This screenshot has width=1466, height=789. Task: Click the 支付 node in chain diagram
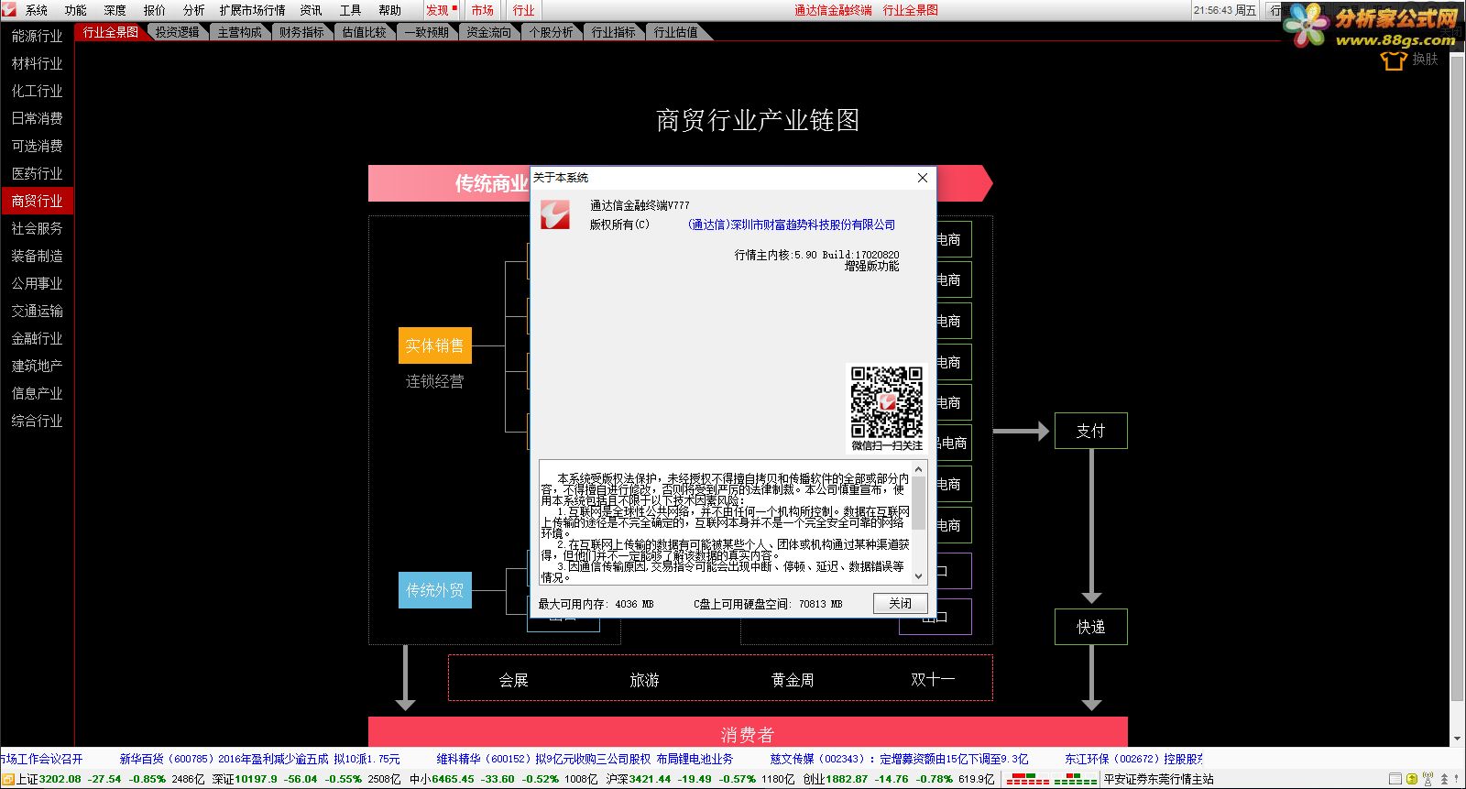click(x=1090, y=431)
